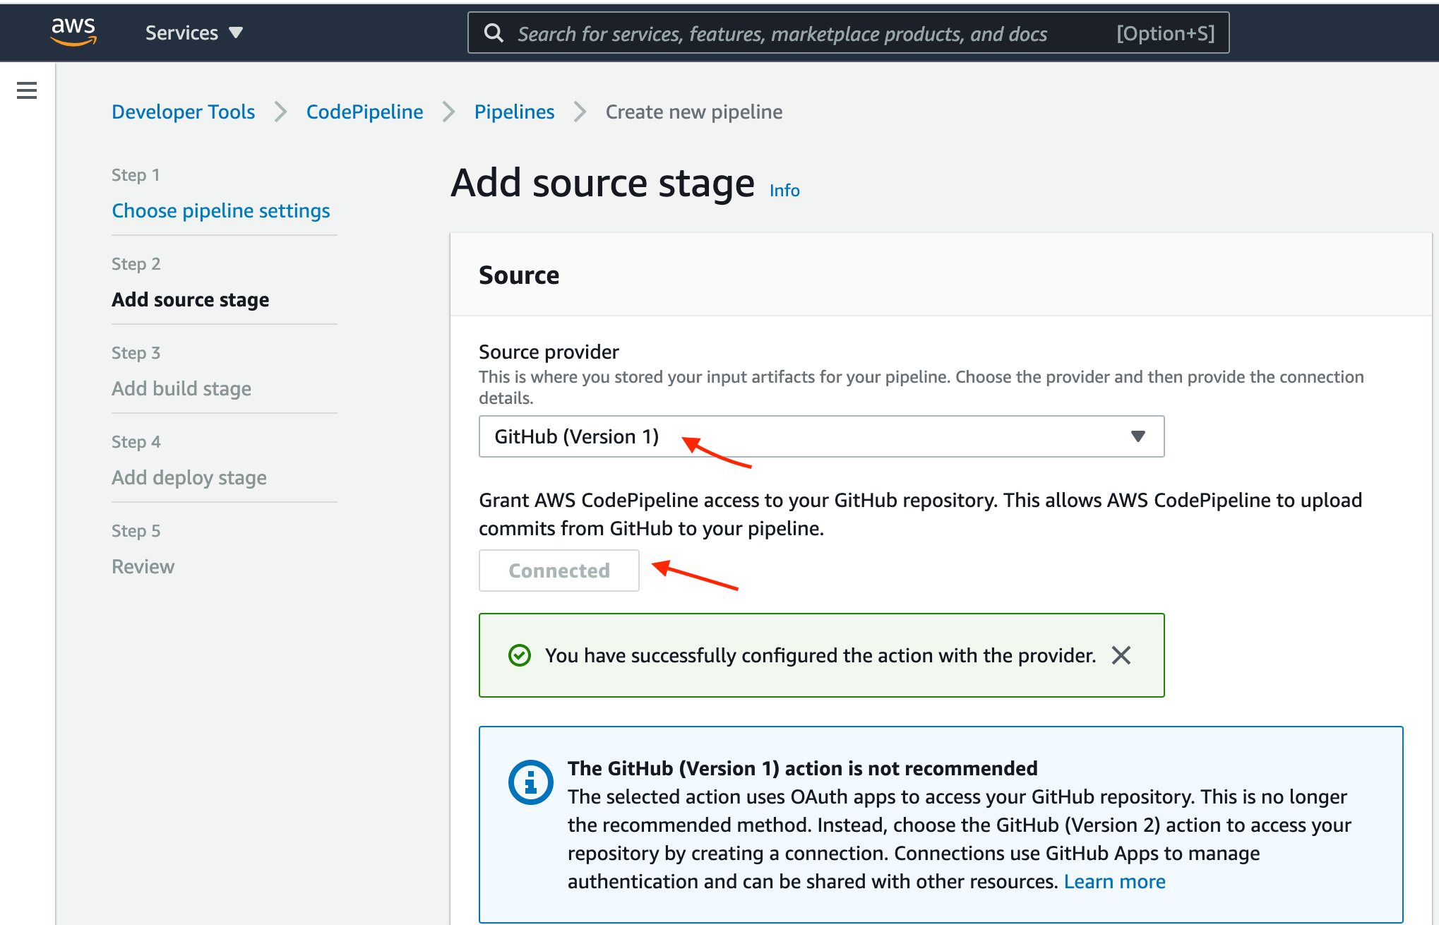Click the Source section heading

pos(519,275)
